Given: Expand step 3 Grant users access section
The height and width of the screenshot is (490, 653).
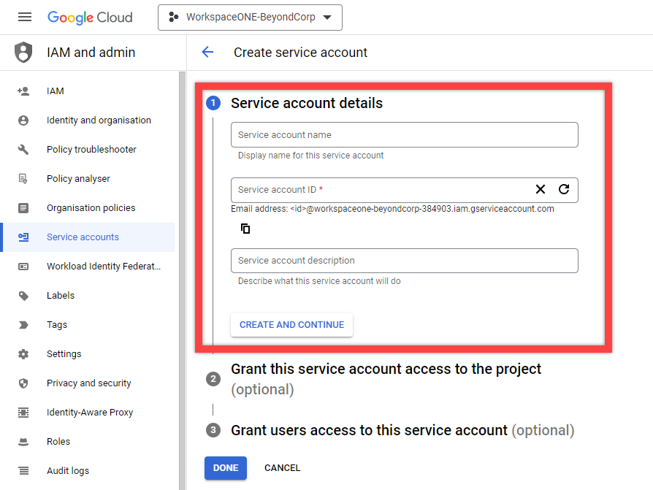Looking at the screenshot, I should (x=369, y=430).
